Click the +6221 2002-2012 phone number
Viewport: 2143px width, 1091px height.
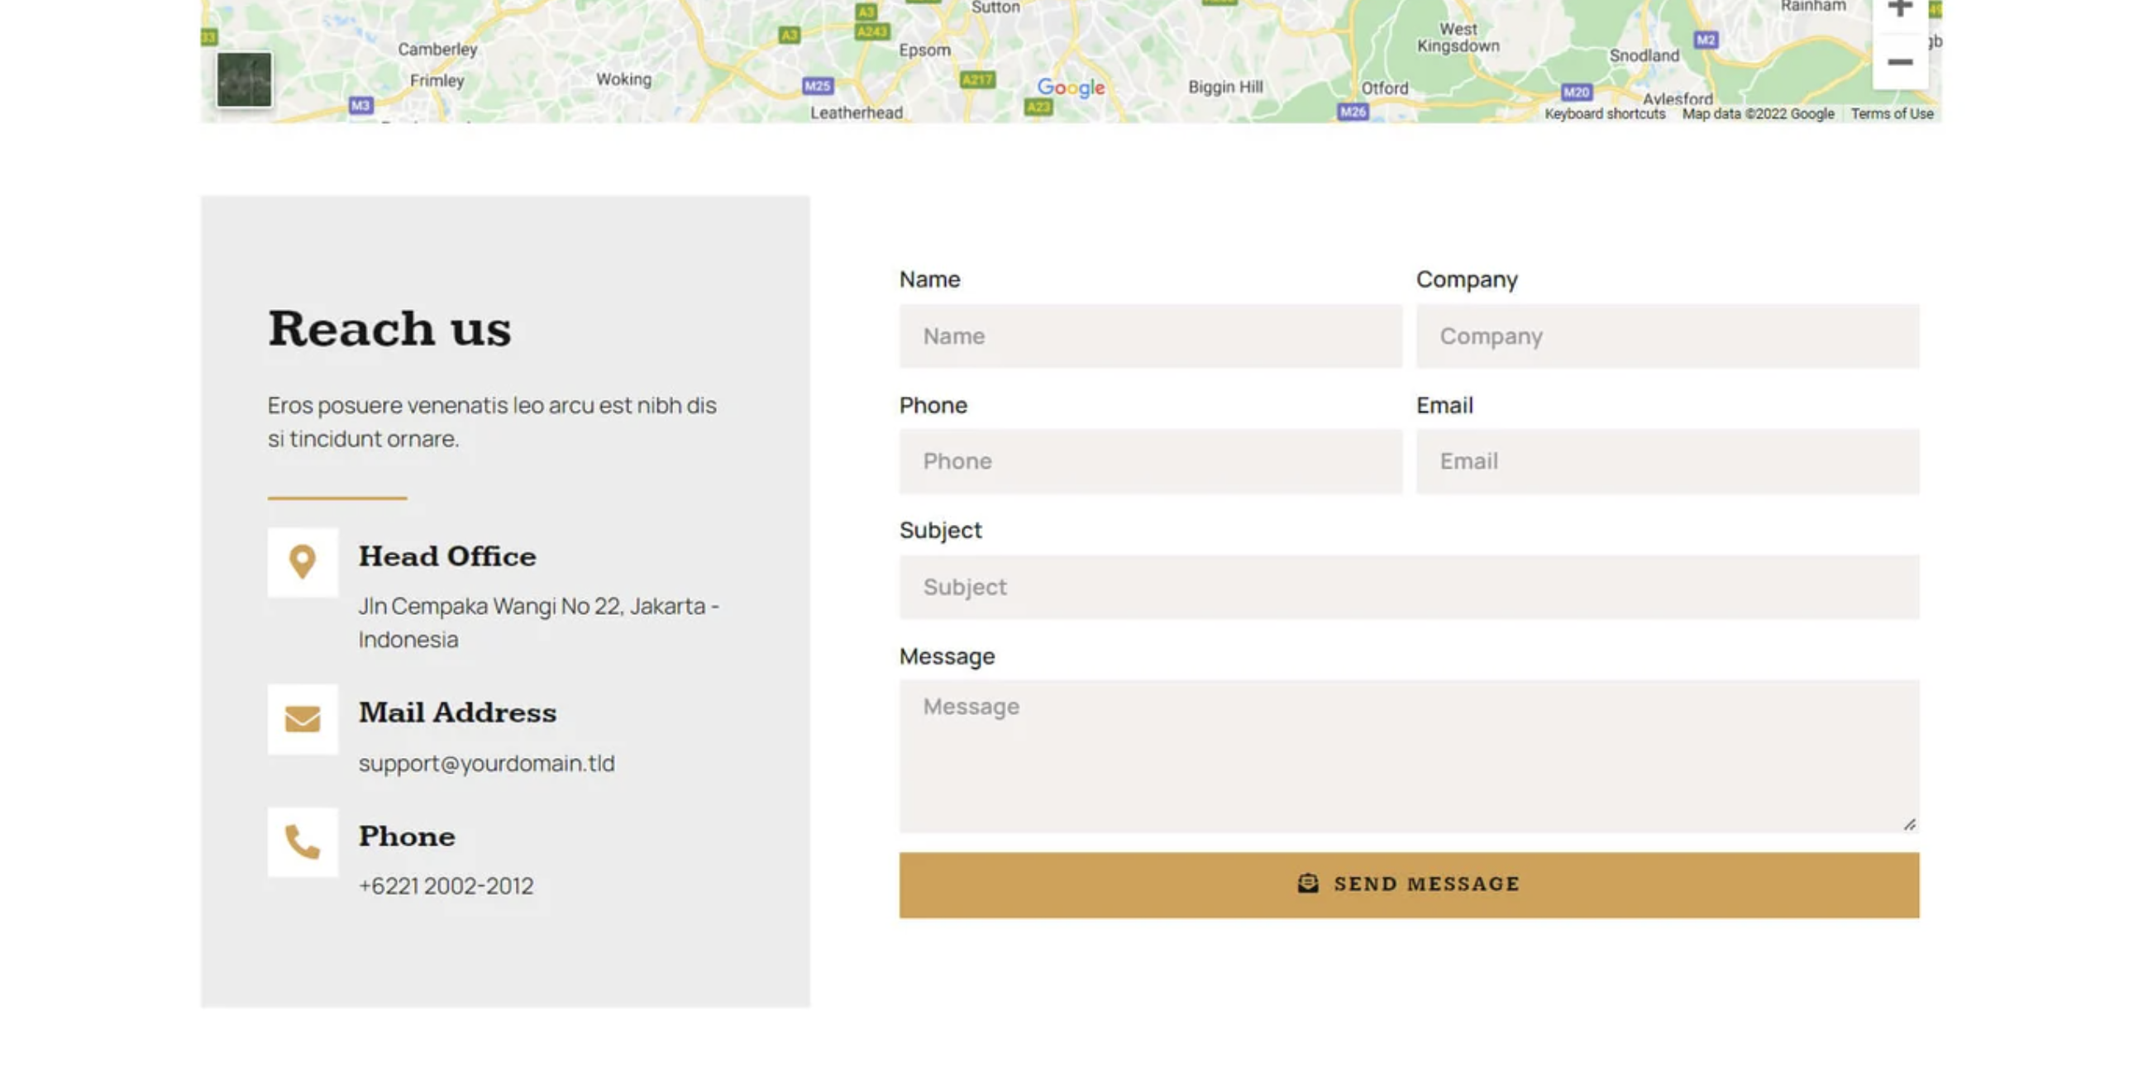pyautogui.click(x=446, y=886)
